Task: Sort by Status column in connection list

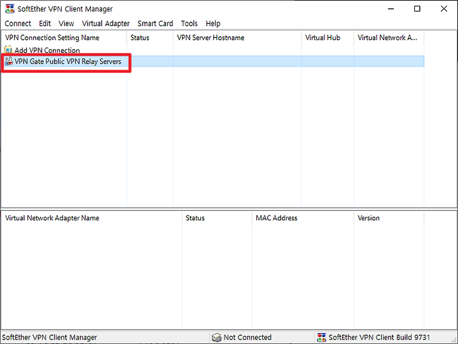Action: (150, 37)
